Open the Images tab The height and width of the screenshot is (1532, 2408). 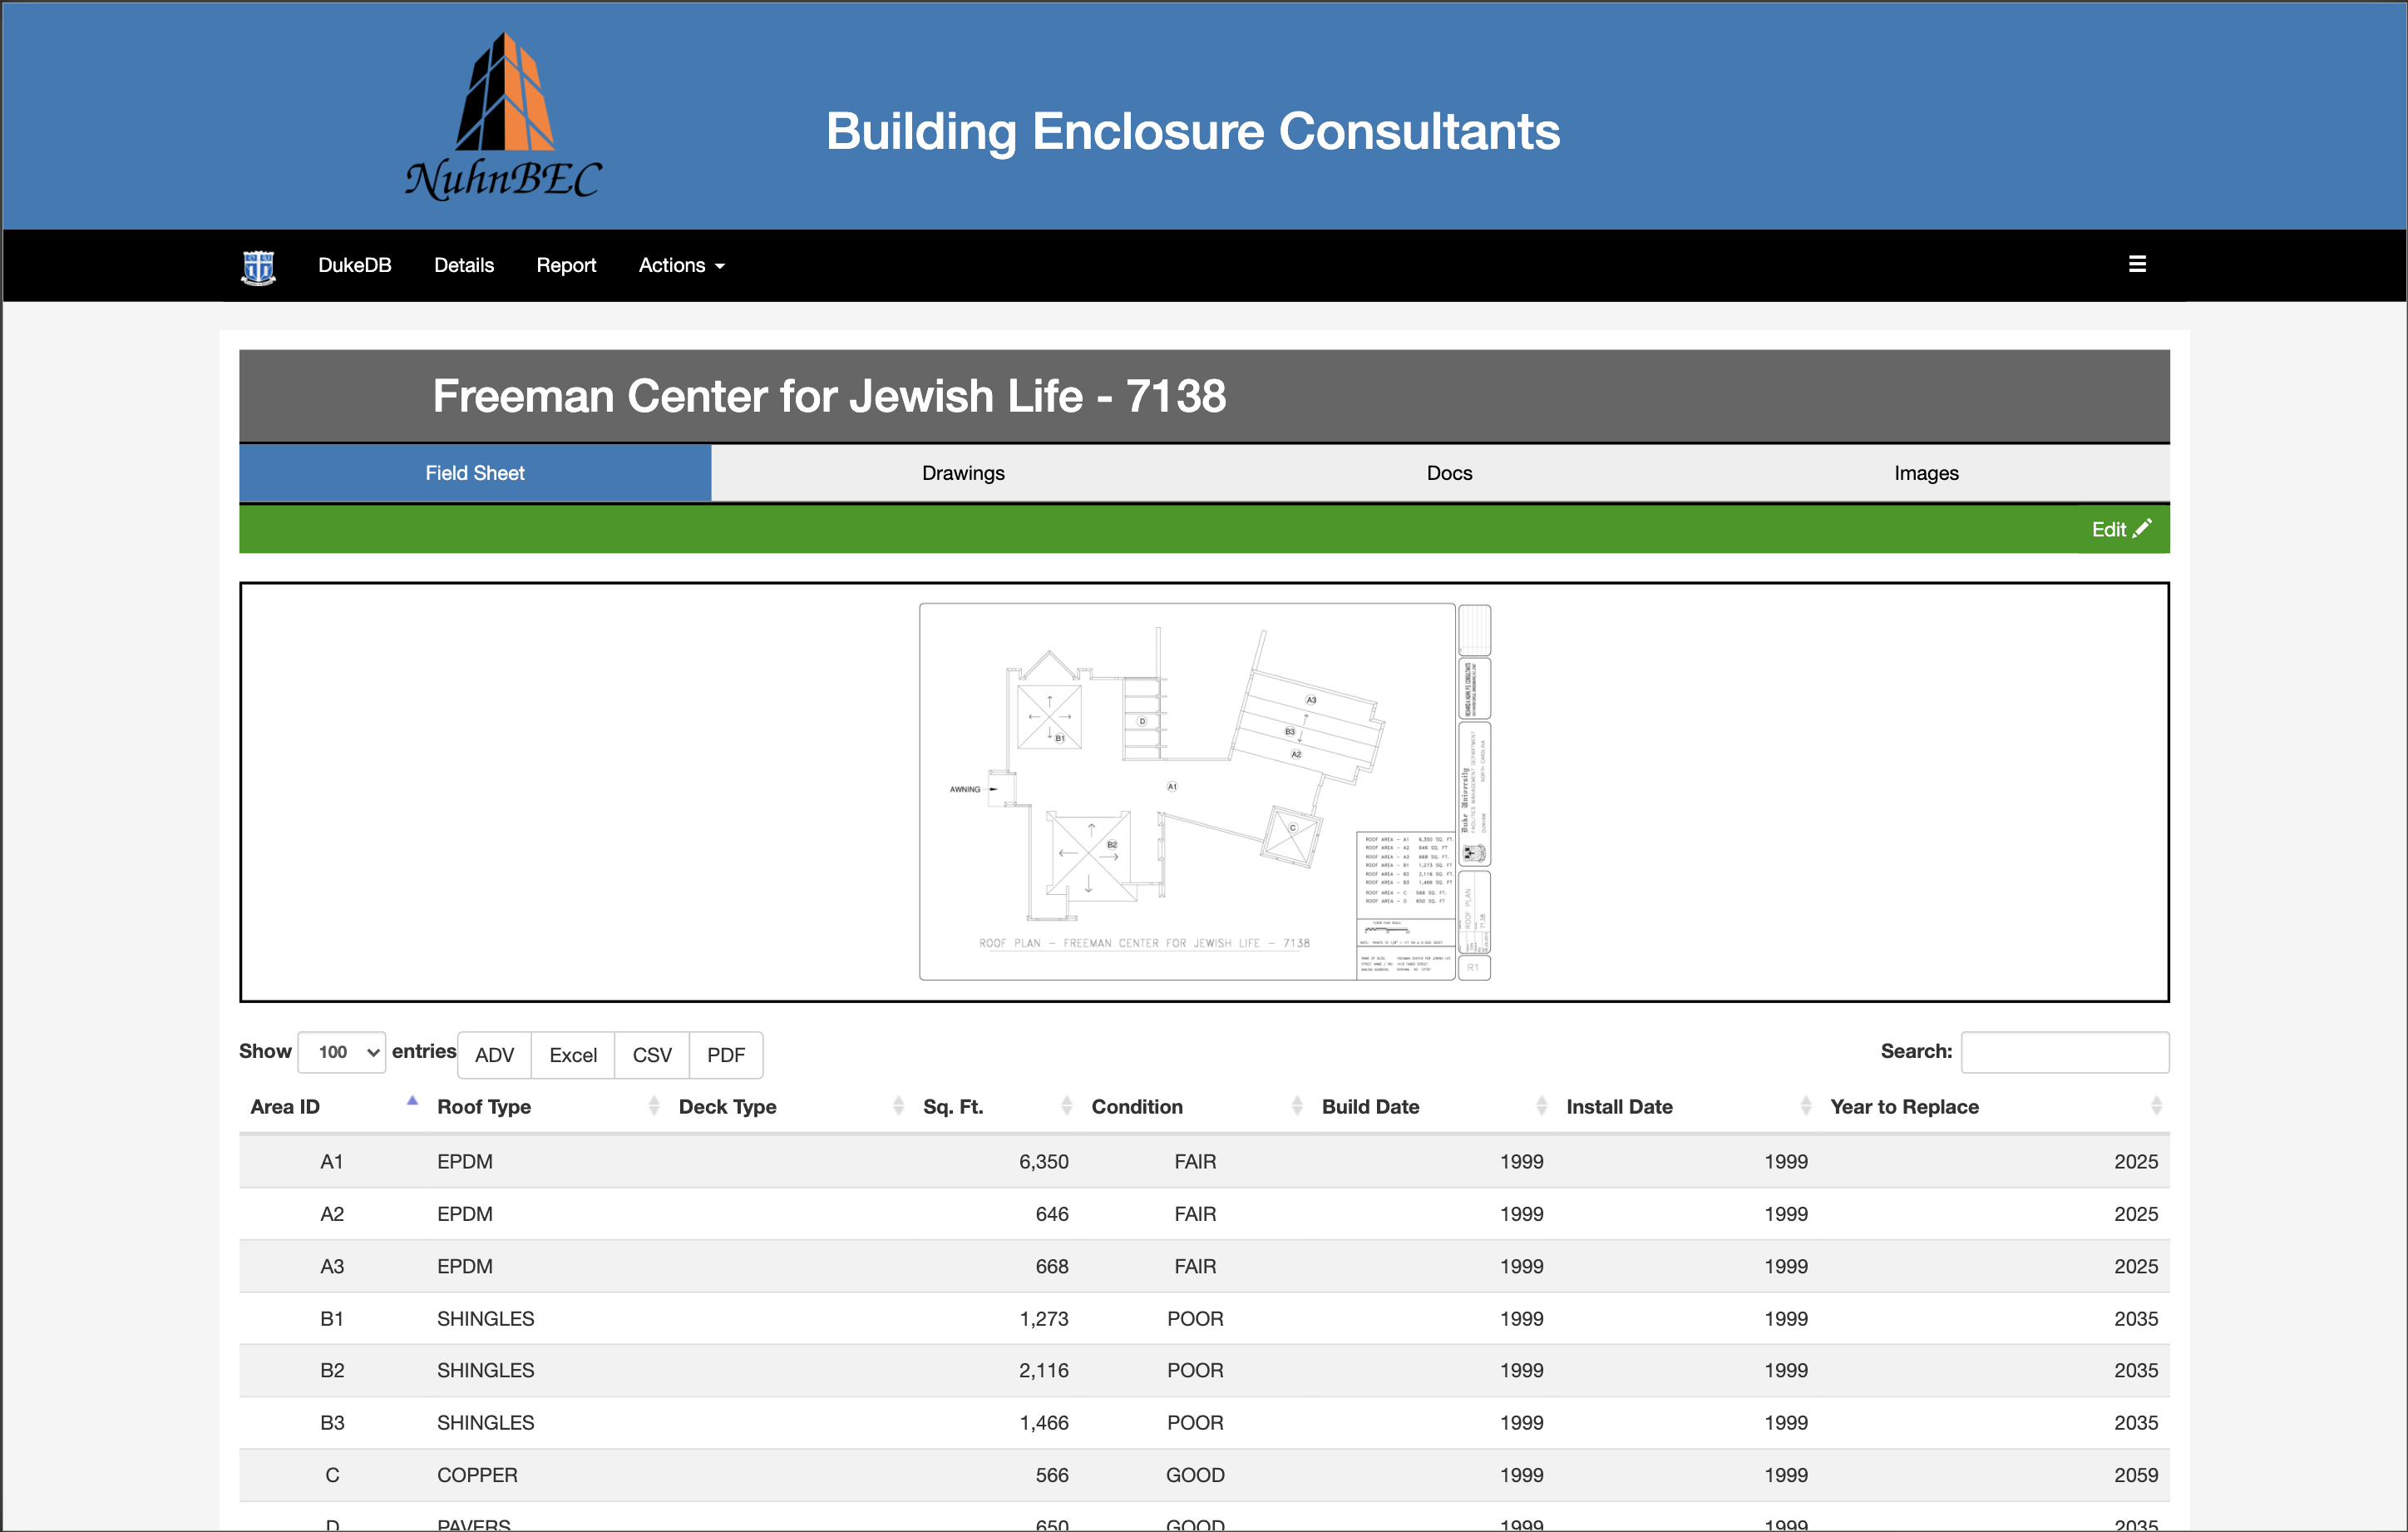[1925, 473]
